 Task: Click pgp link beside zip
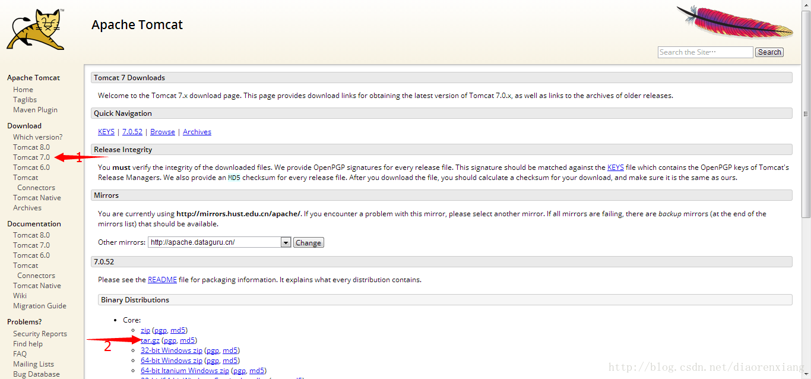160,330
